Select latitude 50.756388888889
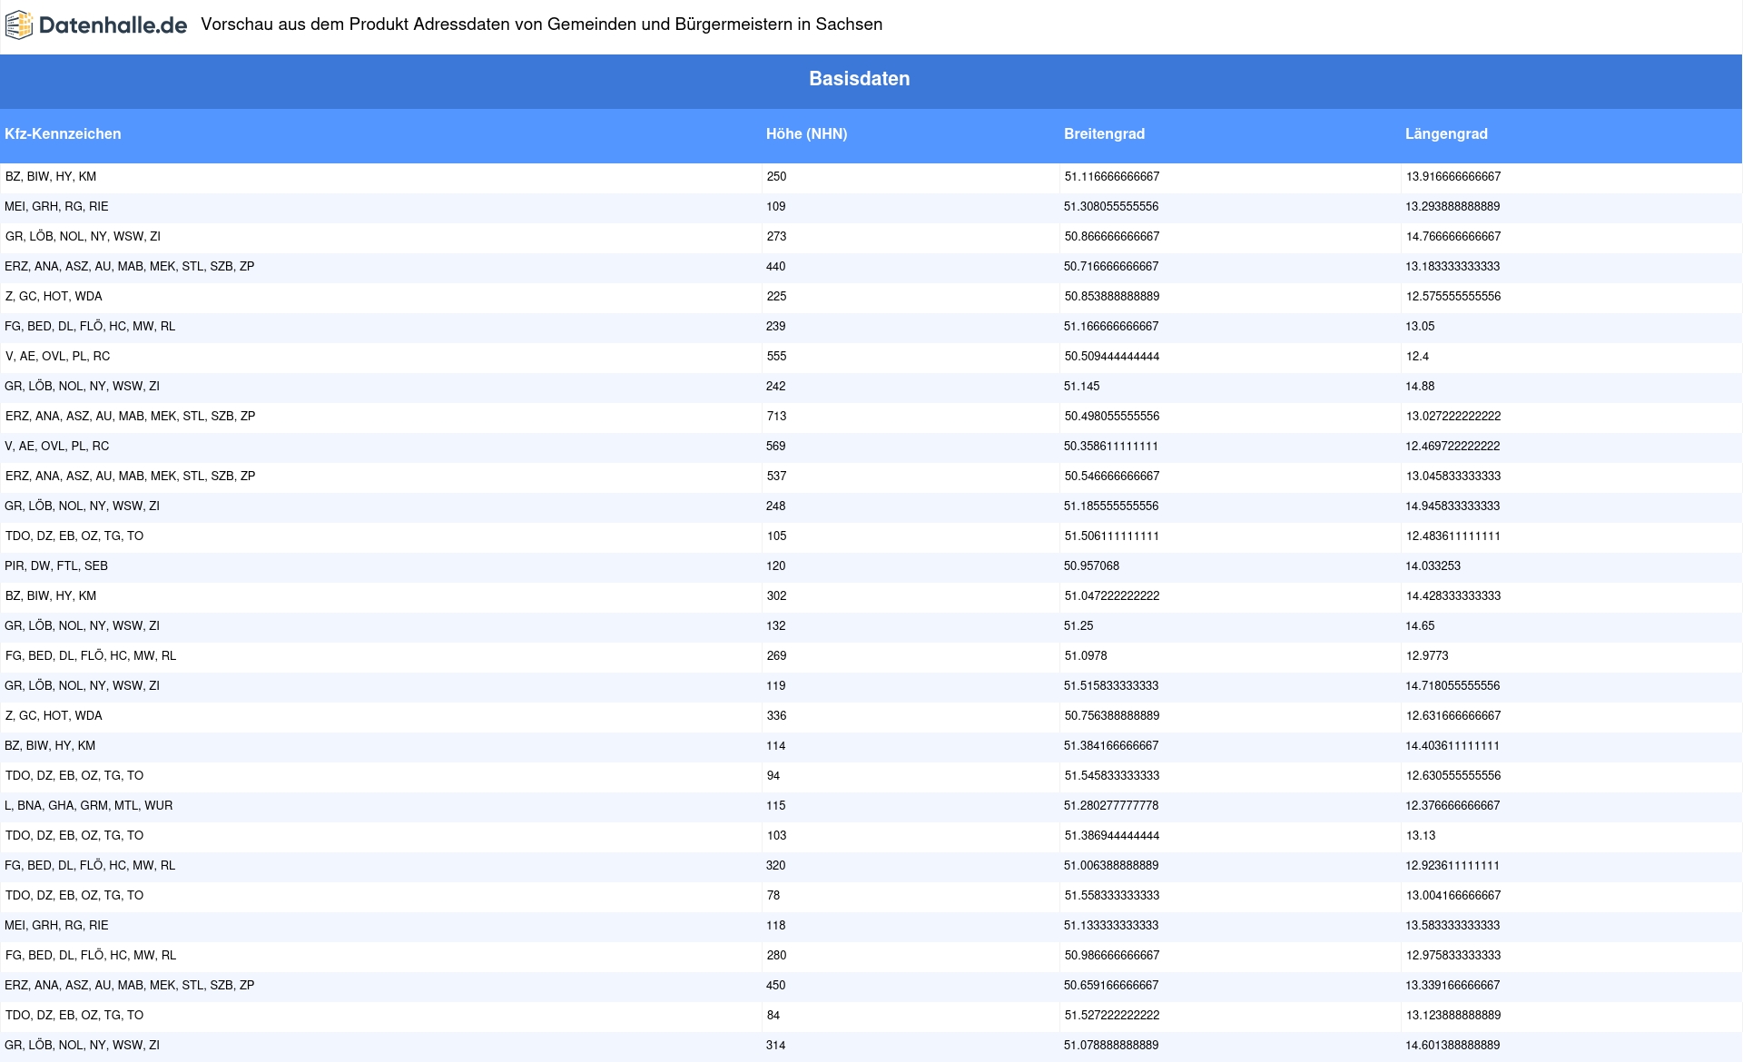Image resolution: width=1743 pixels, height=1062 pixels. tap(1111, 716)
